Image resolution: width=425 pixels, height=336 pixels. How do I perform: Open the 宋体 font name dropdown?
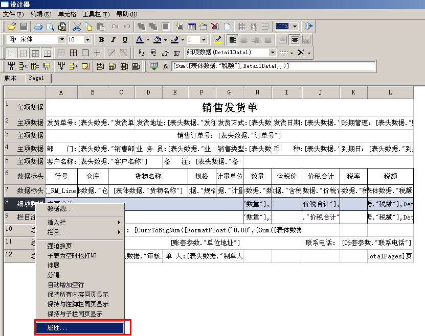tap(62, 39)
